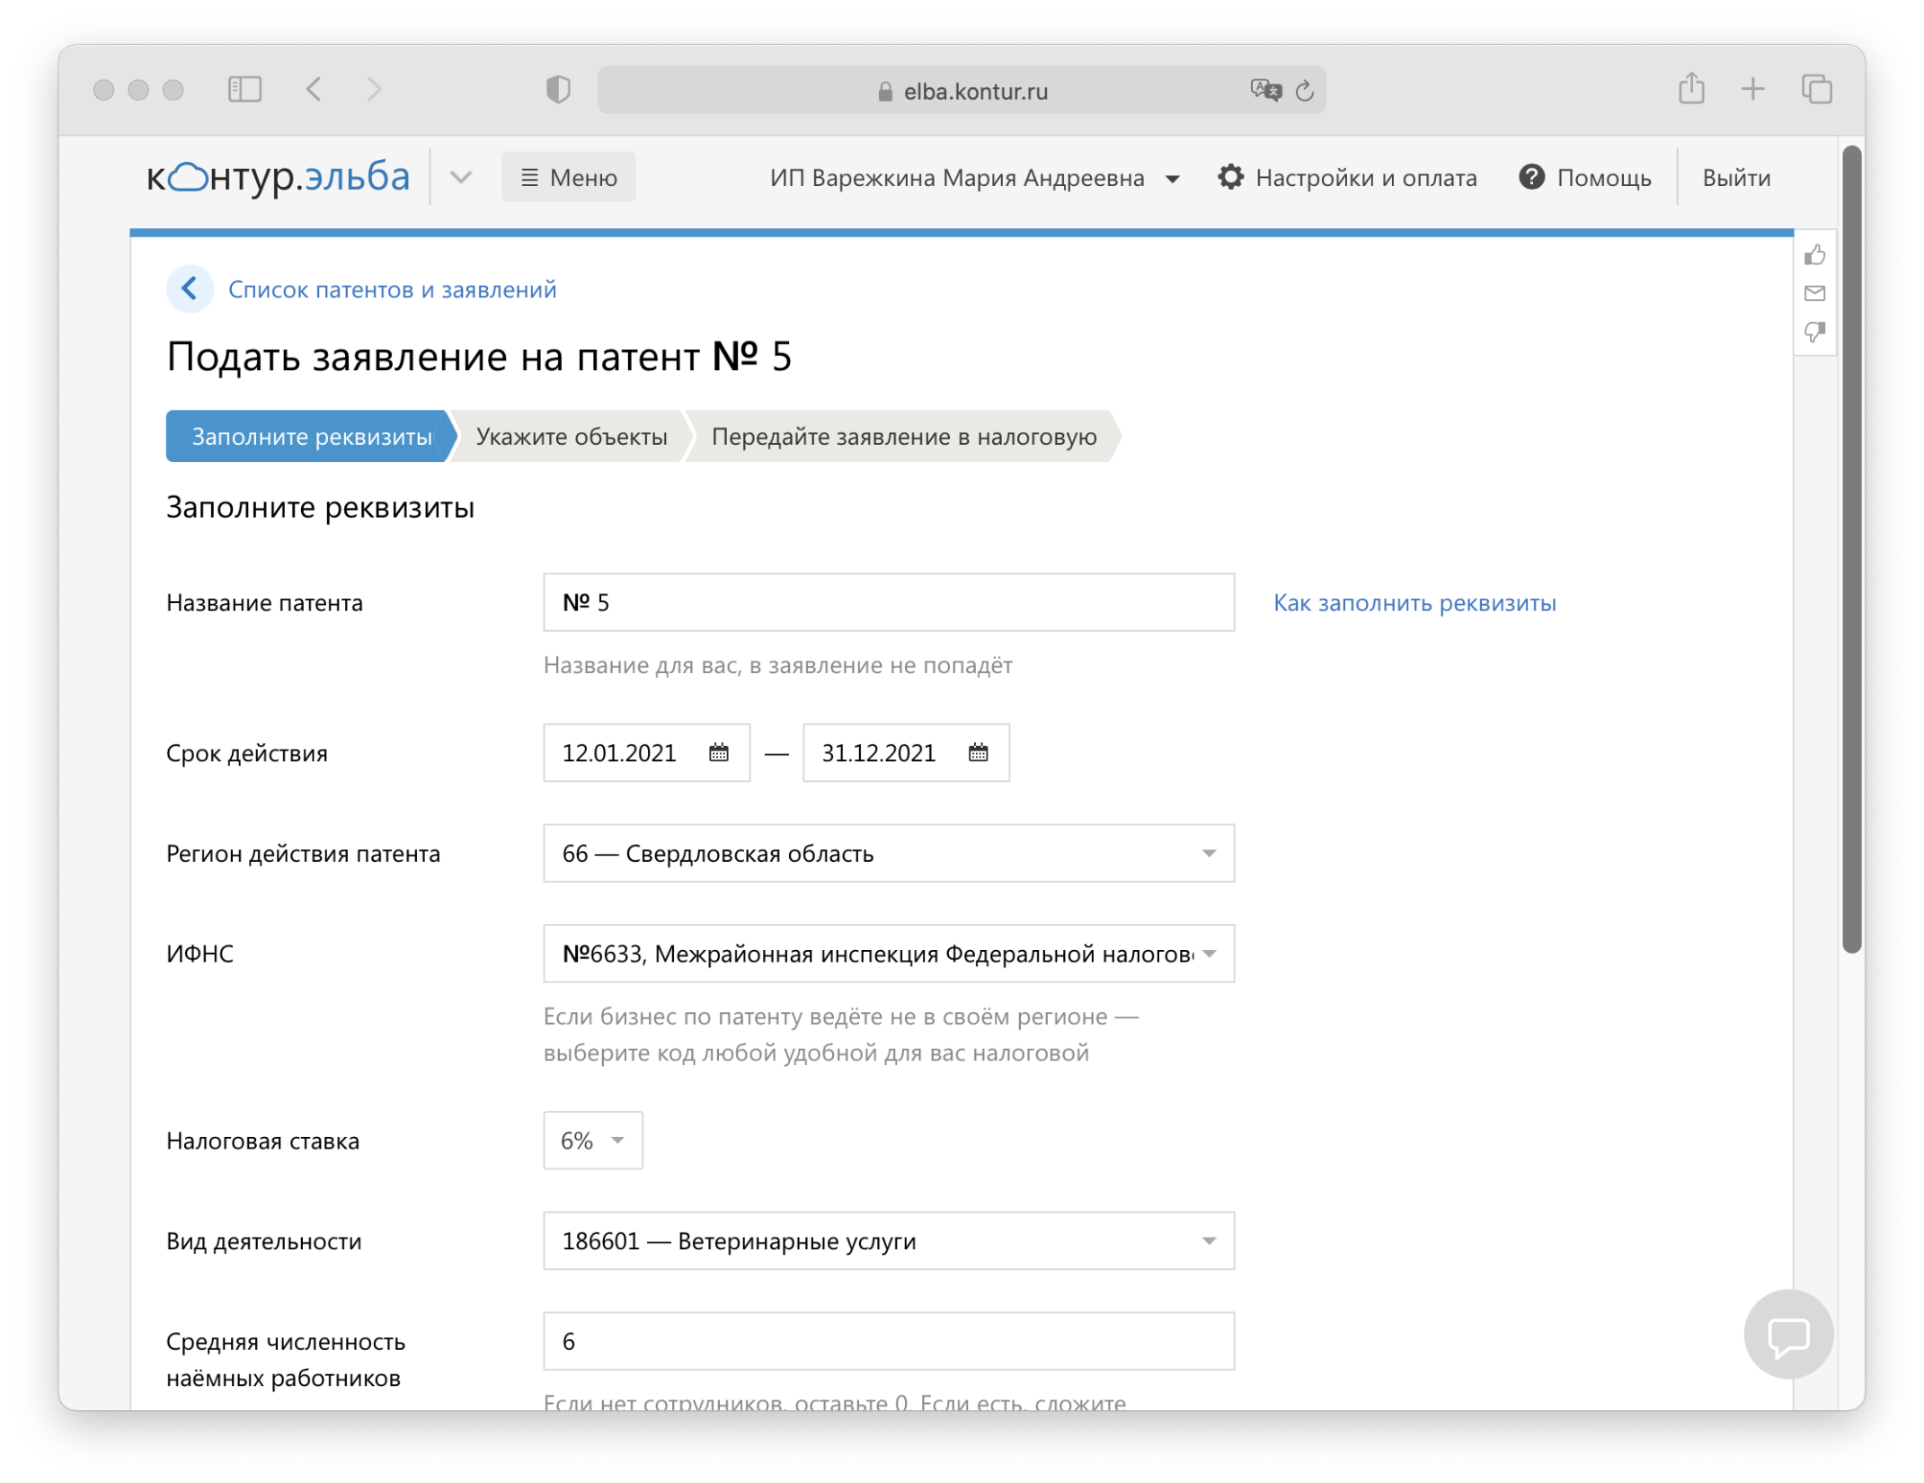The height and width of the screenshot is (1483, 1924).
Task: Go back with Safari back arrow
Action: [314, 89]
